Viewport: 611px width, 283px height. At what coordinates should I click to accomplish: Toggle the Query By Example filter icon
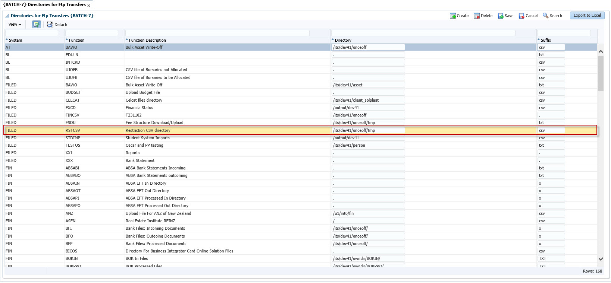[36, 25]
